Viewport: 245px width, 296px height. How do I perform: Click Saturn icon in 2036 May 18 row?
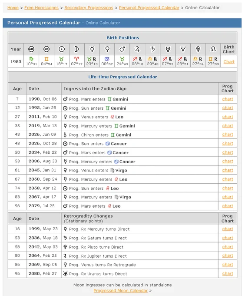65,238
